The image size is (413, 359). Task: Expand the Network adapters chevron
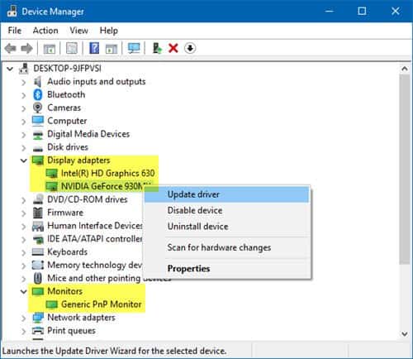point(24,318)
